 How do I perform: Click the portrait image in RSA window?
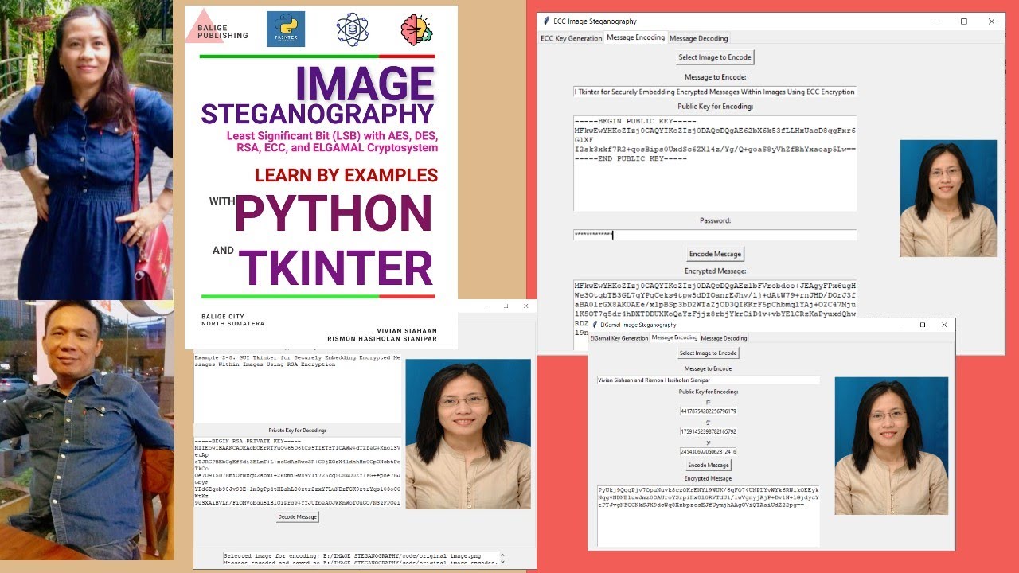point(467,434)
